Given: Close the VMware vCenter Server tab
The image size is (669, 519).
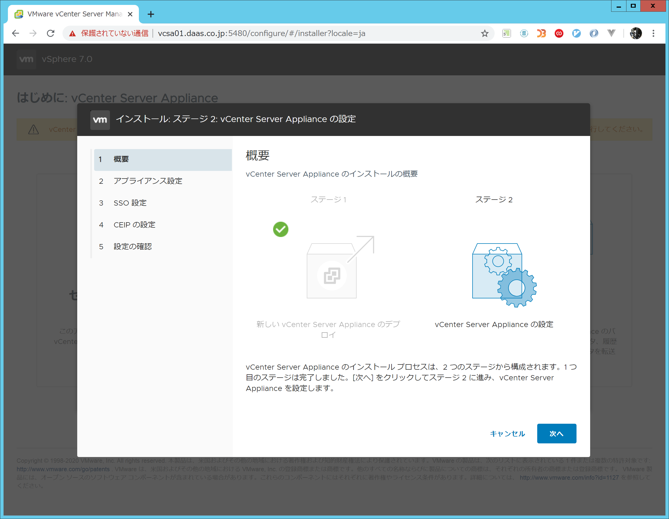Looking at the screenshot, I should 130,14.
